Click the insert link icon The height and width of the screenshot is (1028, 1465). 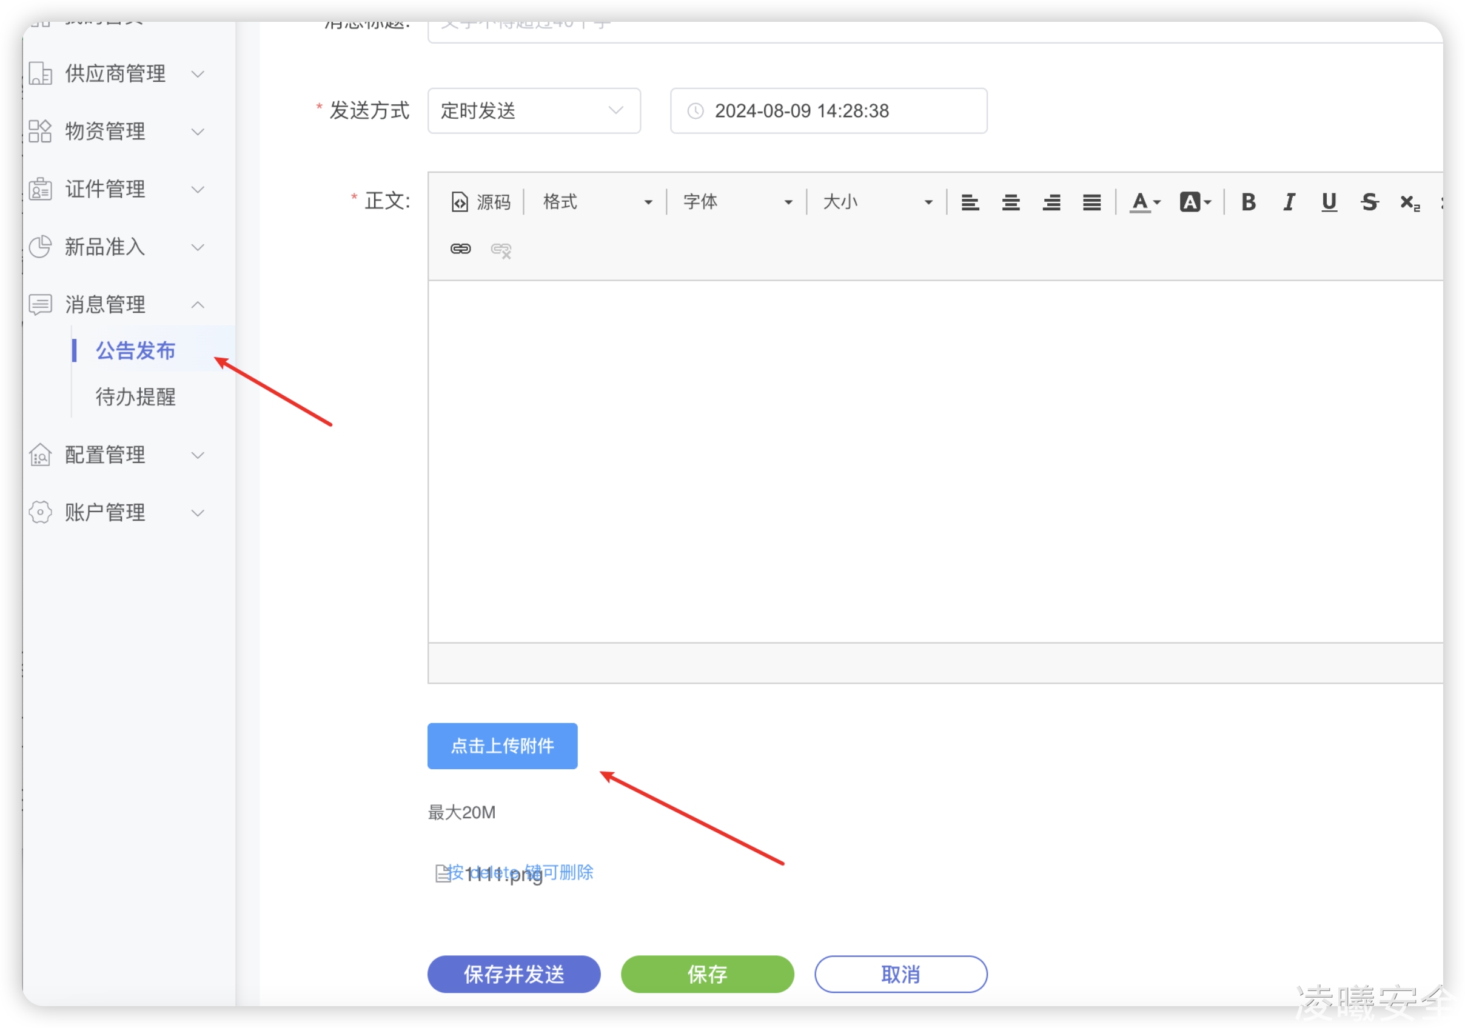pos(460,249)
